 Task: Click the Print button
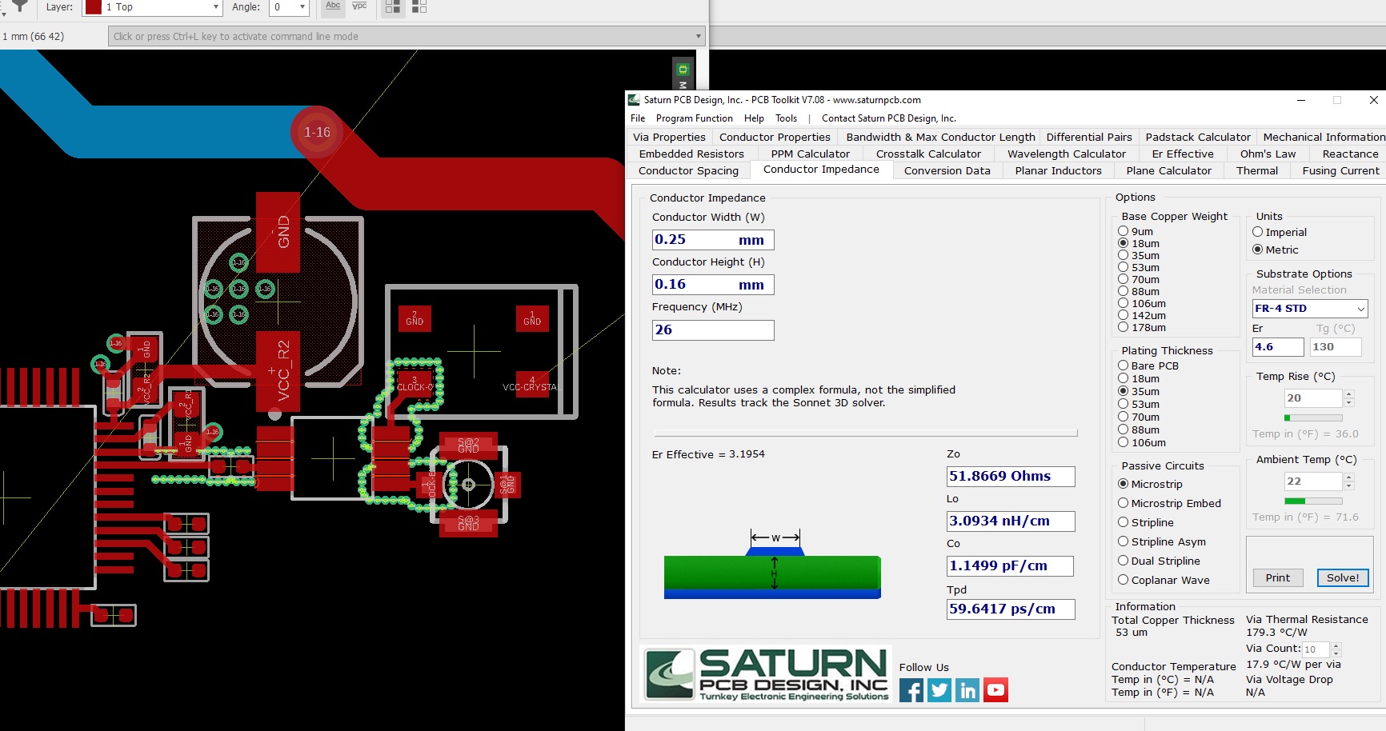click(1277, 577)
